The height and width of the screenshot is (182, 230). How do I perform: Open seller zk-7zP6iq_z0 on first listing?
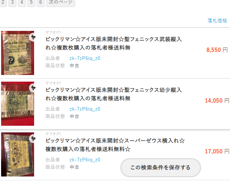[x=85, y=58]
